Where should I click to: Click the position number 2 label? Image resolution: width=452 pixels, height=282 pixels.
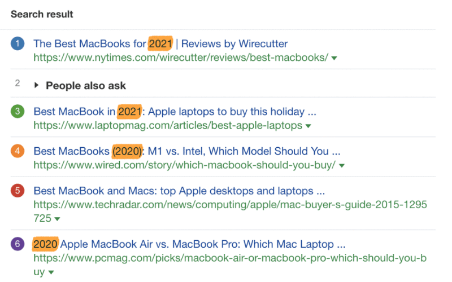[x=18, y=83]
